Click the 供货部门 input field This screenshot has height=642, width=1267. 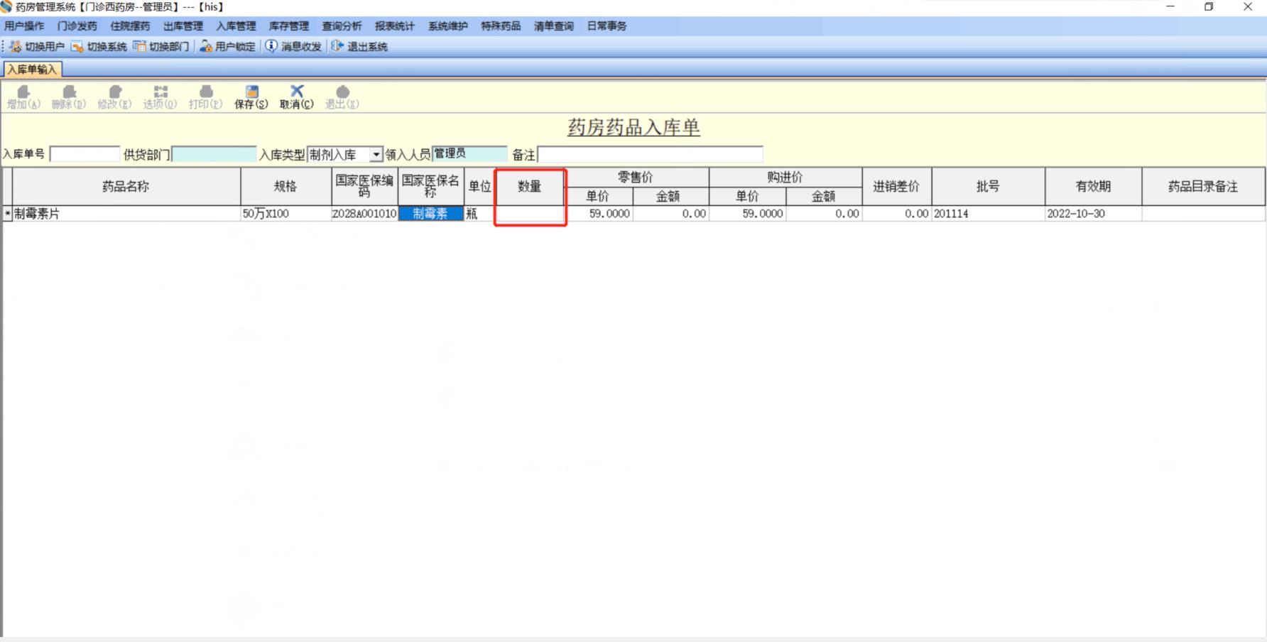pos(214,154)
